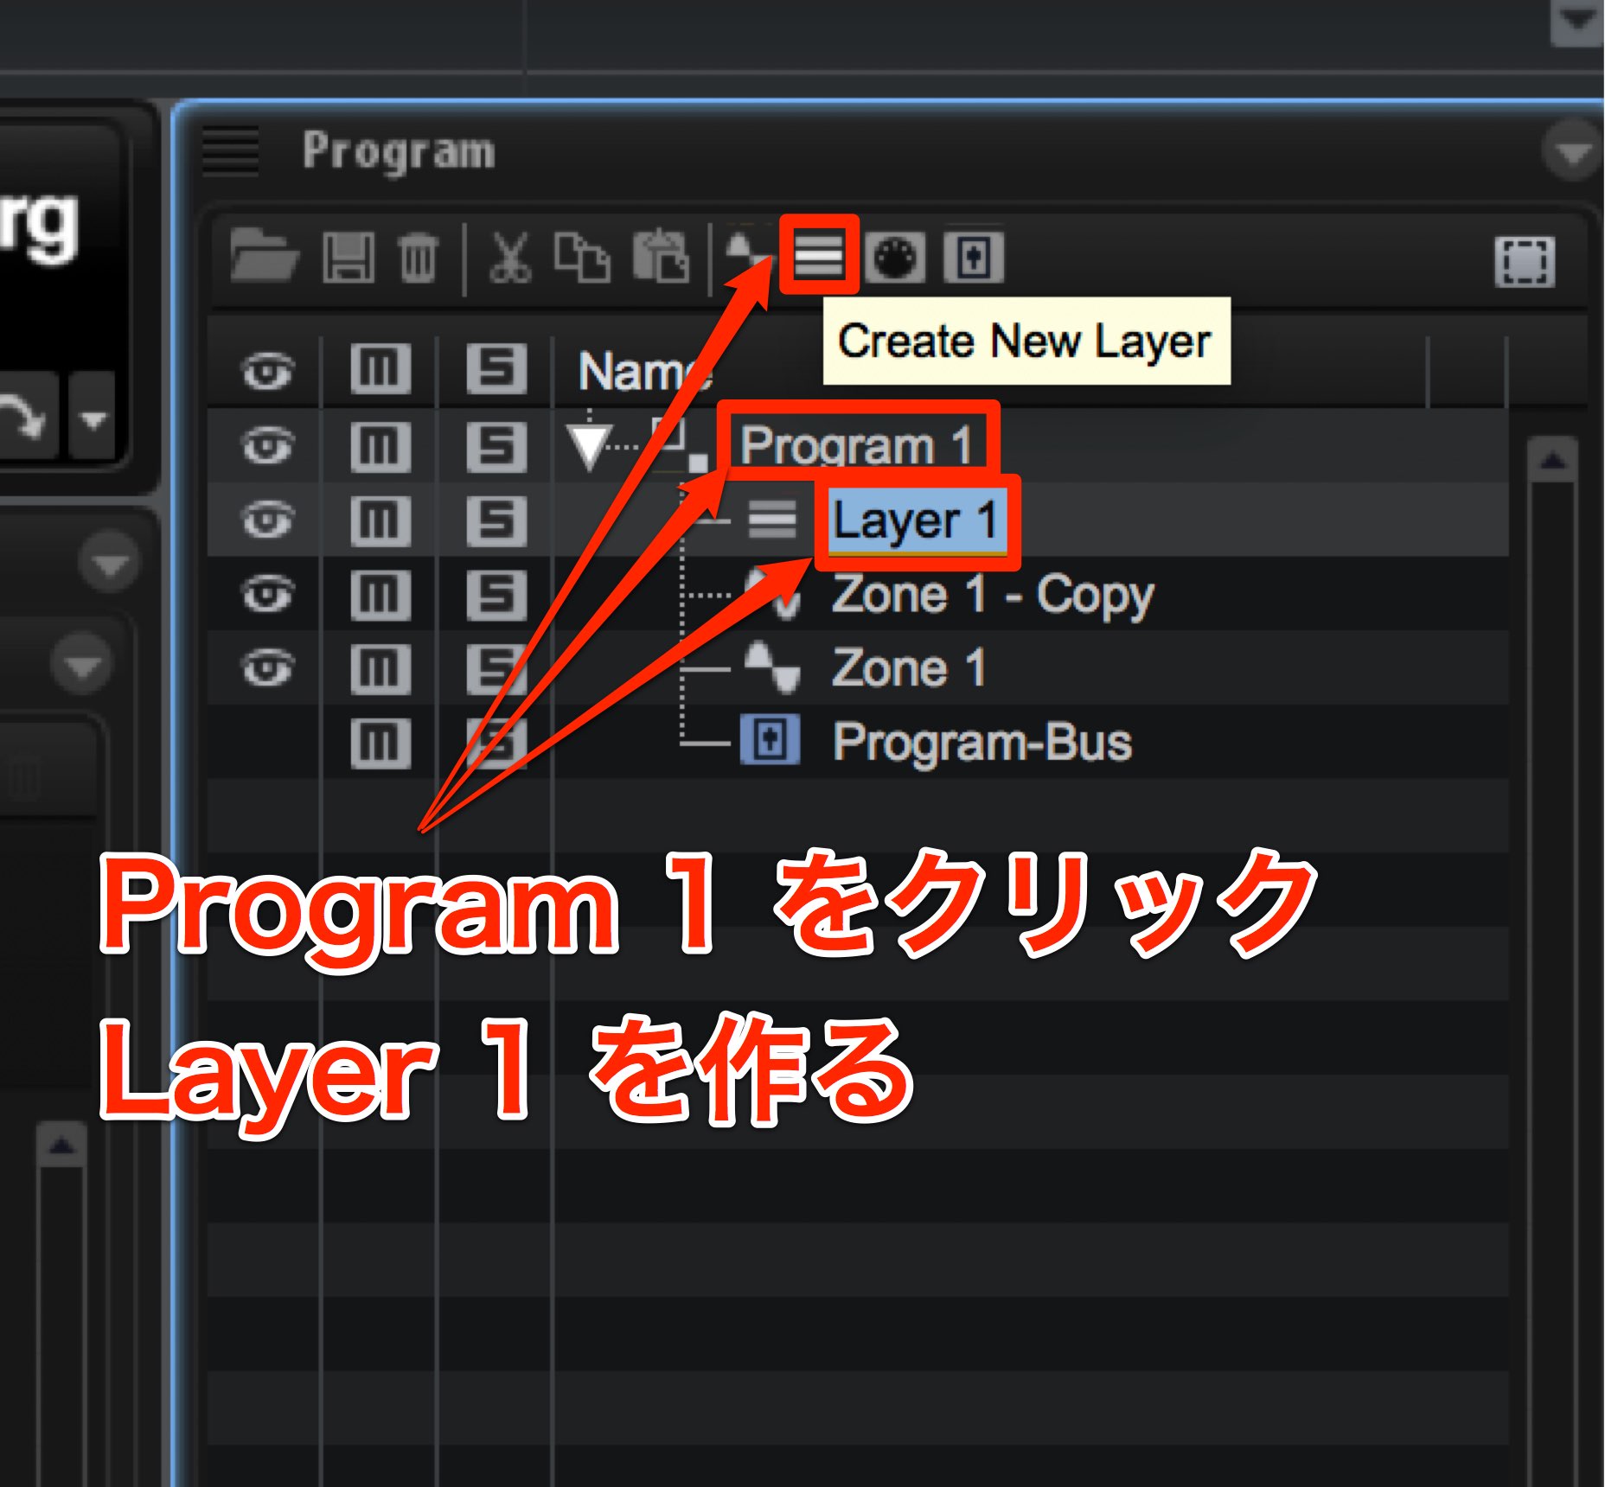Select Layer 1 in the tree
Viewport: 1605px width, 1487px height.
pos(916,520)
